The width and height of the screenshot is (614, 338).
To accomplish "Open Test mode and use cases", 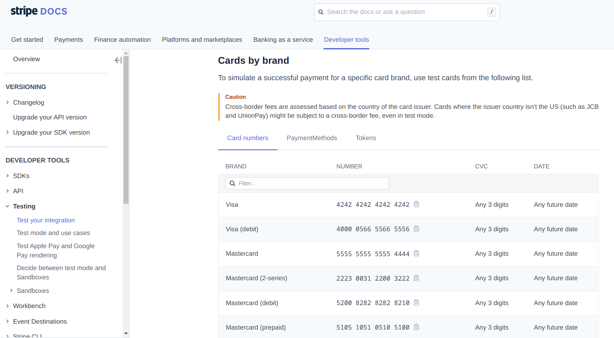I will pyautogui.click(x=53, y=233).
